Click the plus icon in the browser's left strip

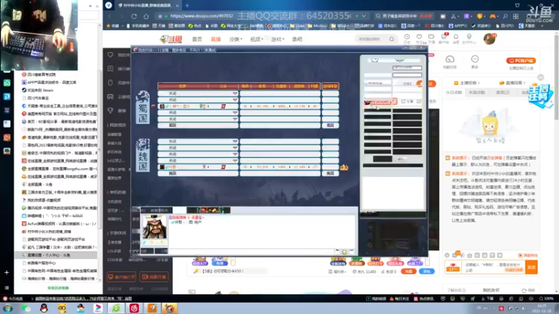pyautogui.click(x=6, y=272)
